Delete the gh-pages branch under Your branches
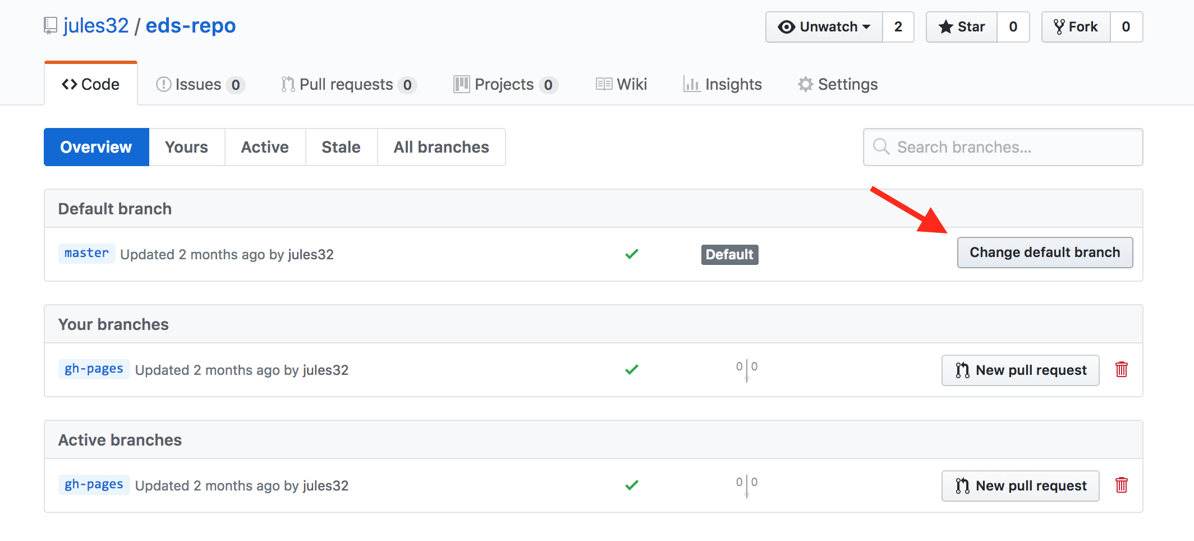This screenshot has width=1194, height=541. click(1122, 369)
